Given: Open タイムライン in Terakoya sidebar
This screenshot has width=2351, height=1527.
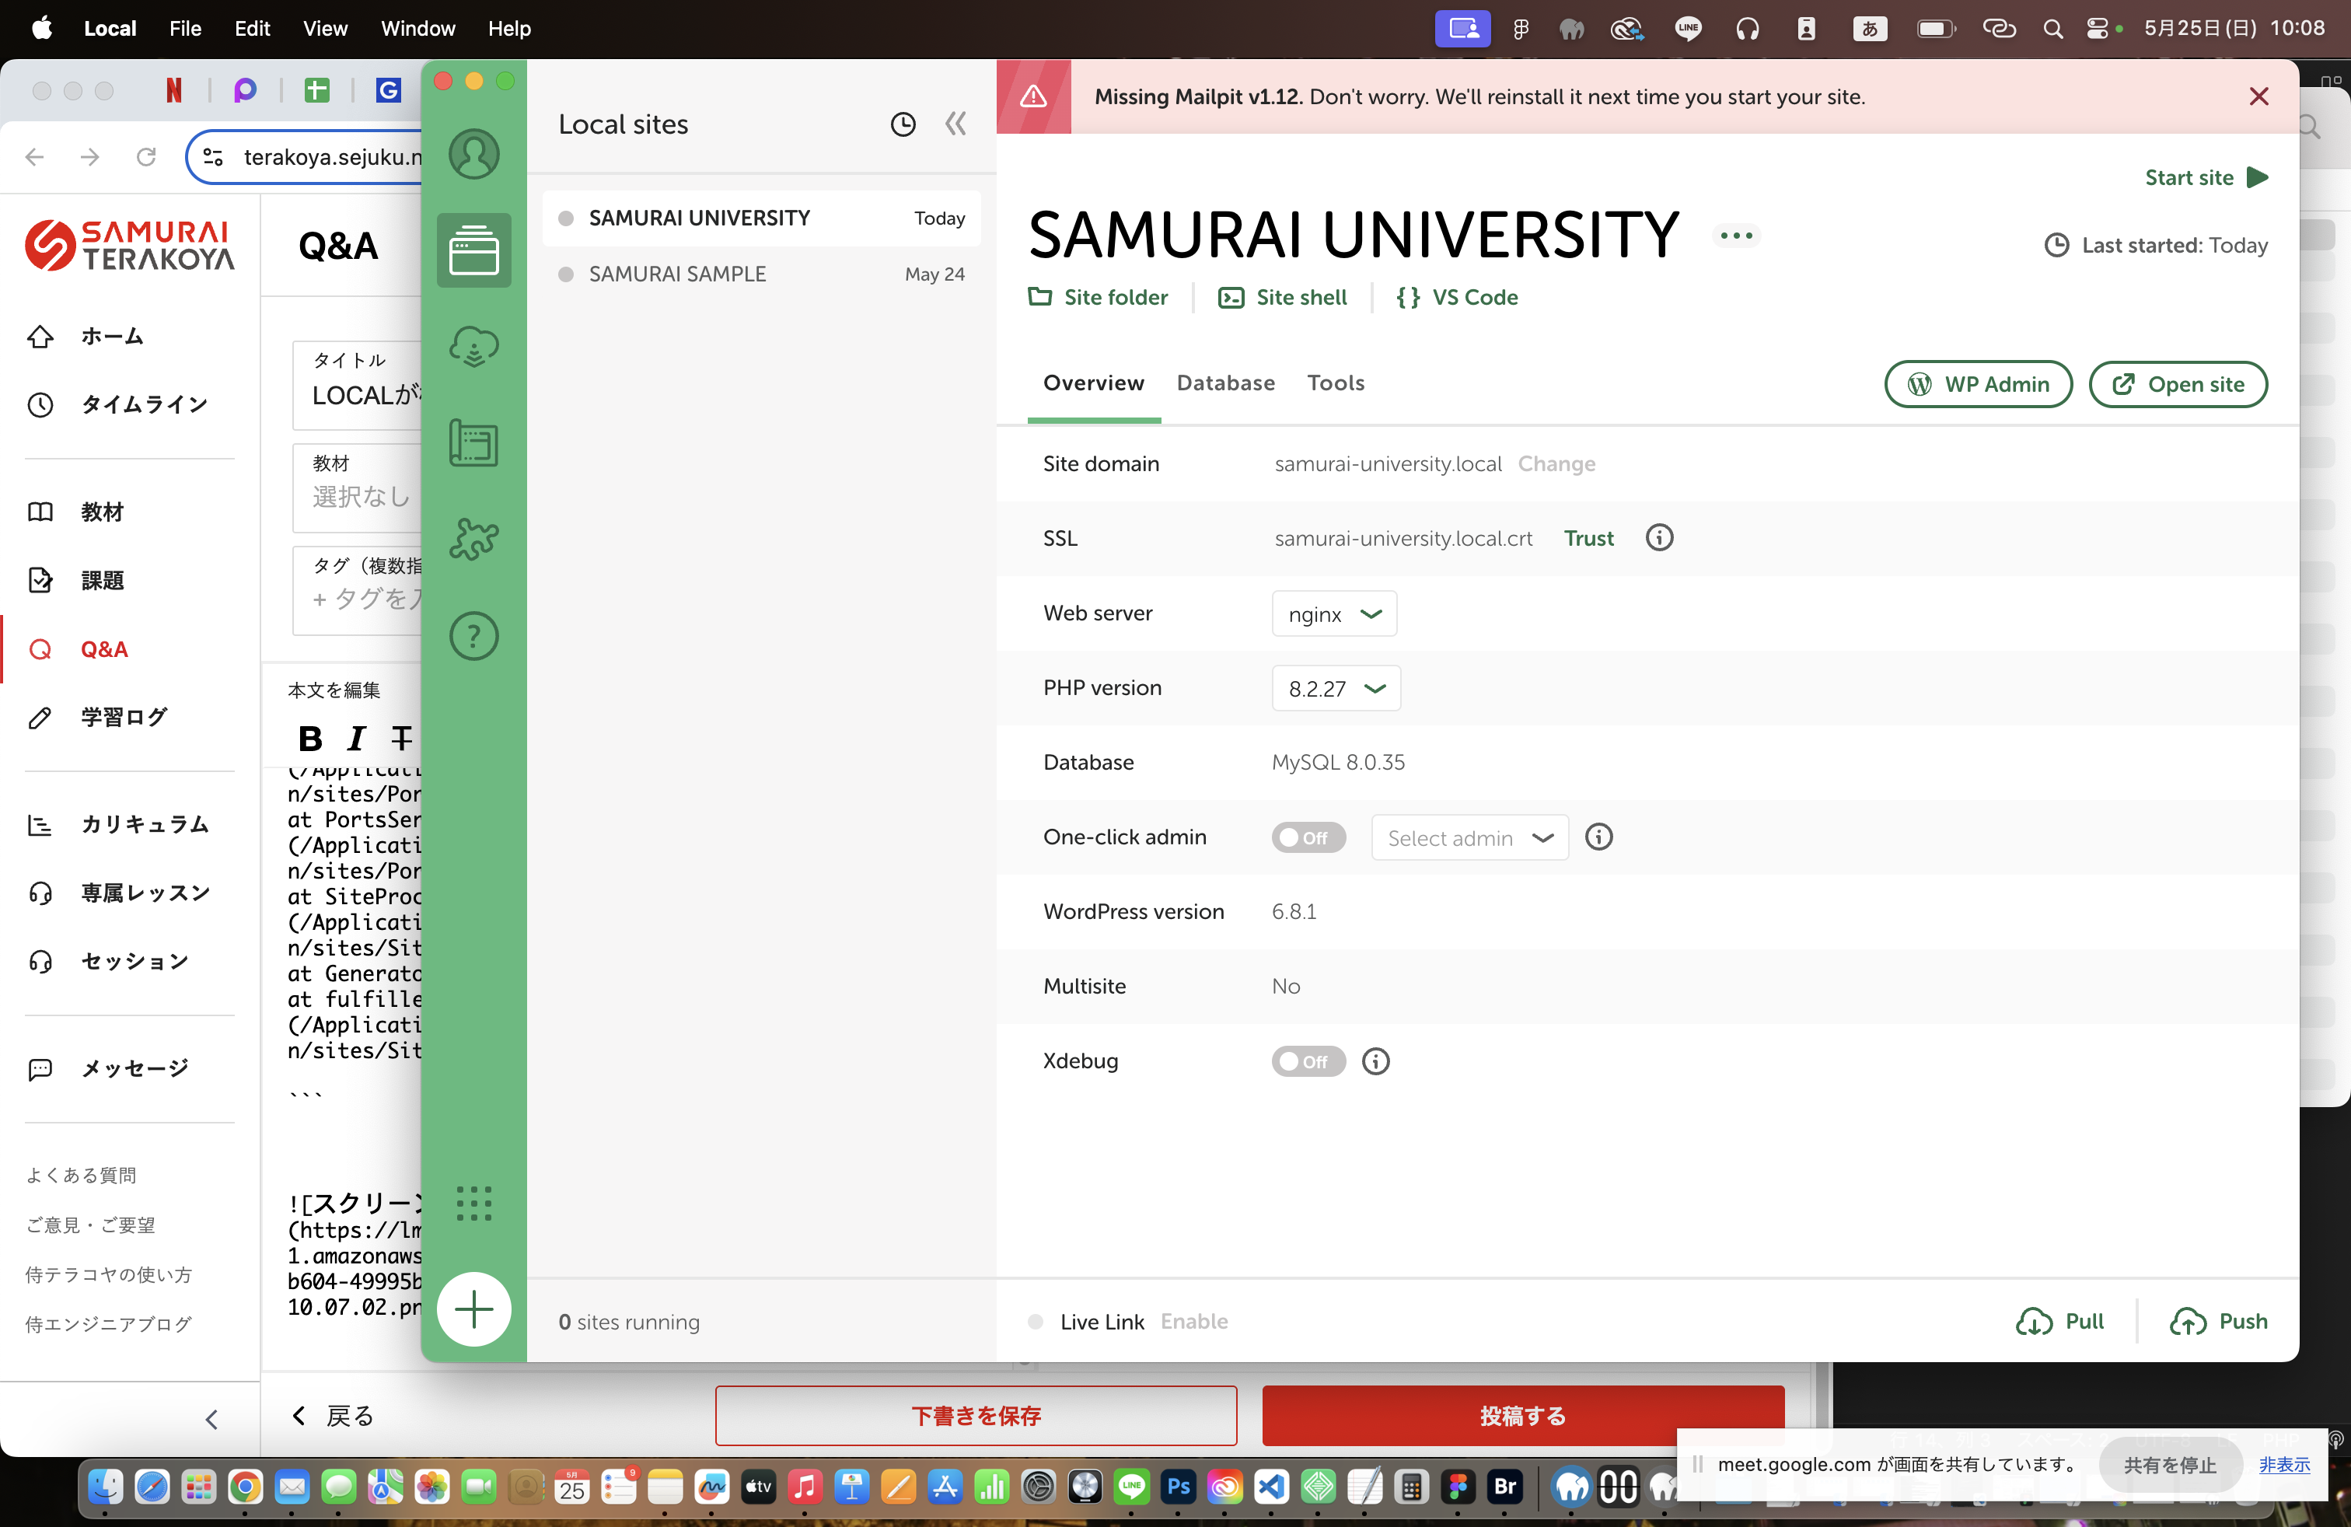Looking at the screenshot, I should coord(145,404).
